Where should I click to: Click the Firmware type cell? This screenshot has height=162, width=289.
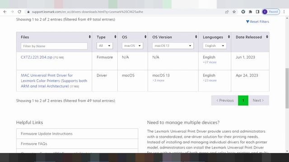point(105,57)
